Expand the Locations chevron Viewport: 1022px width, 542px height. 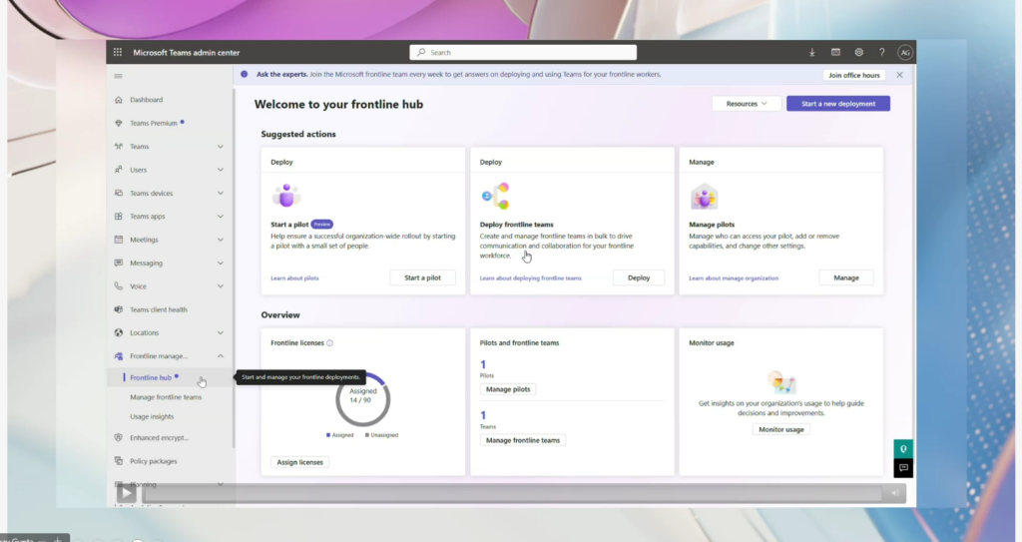(221, 332)
